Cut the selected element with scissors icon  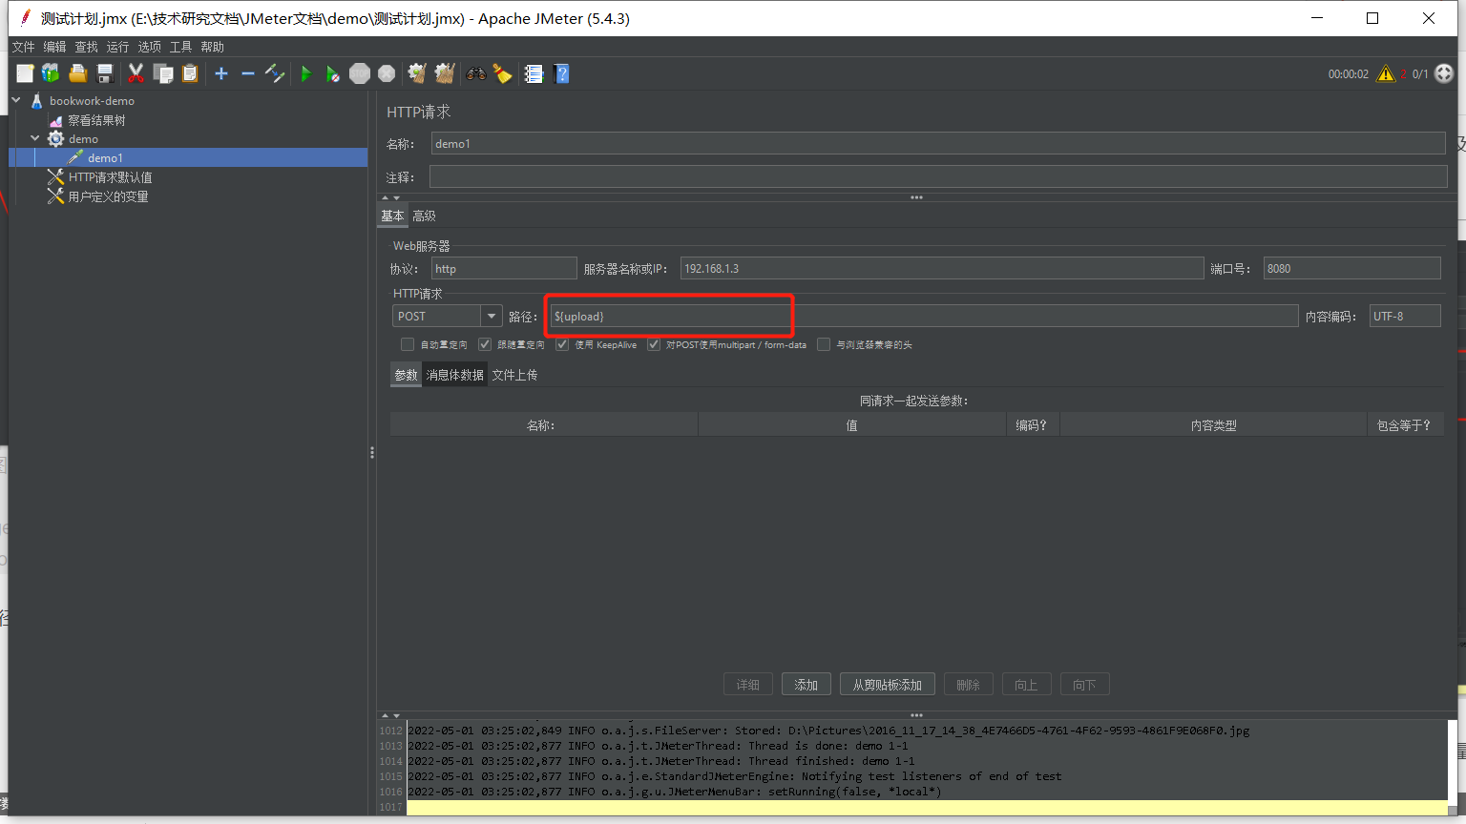pos(136,73)
